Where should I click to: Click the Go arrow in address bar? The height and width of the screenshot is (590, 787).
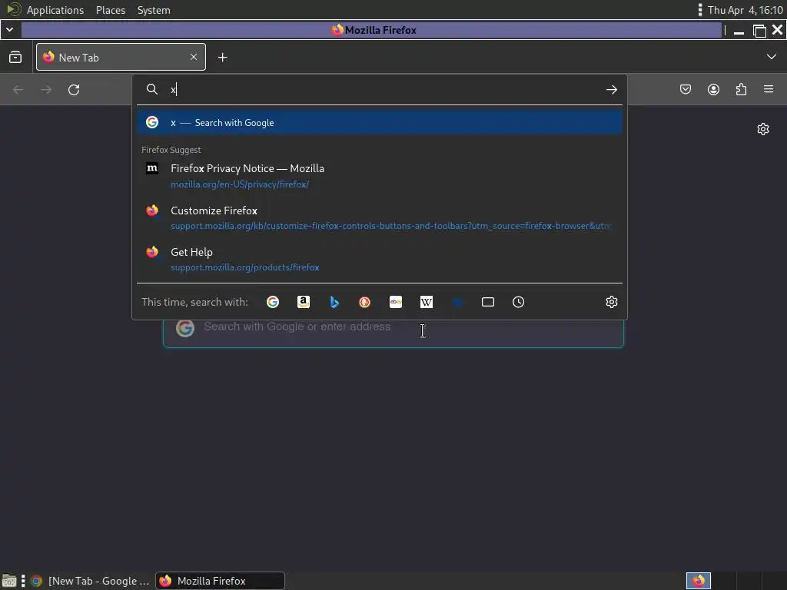(611, 90)
